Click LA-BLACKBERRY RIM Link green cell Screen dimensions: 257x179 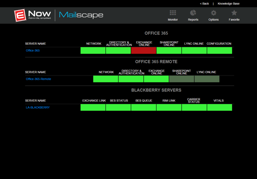(x=169, y=107)
